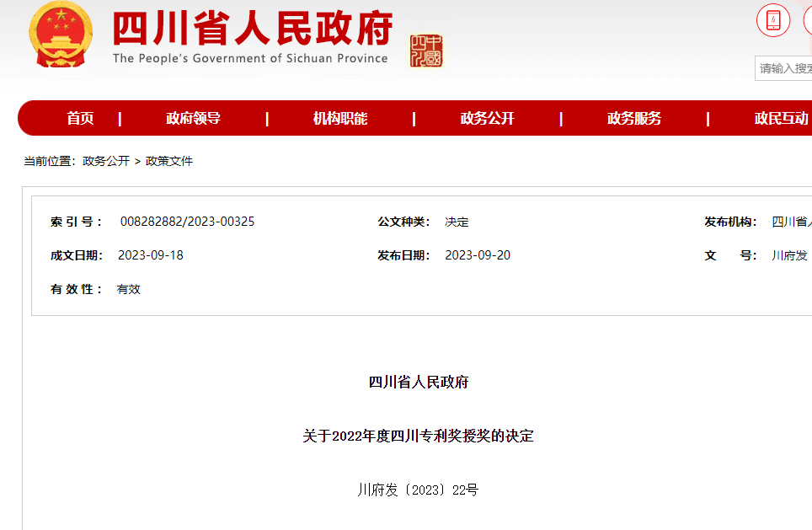
Task: Open the 政务领导 navigation menu
Action: [x=193, y=119]
